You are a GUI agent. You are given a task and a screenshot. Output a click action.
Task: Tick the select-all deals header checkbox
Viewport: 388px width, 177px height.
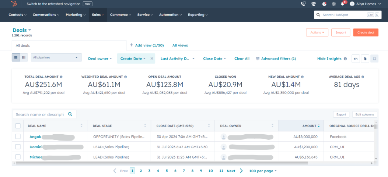(18, 126)
